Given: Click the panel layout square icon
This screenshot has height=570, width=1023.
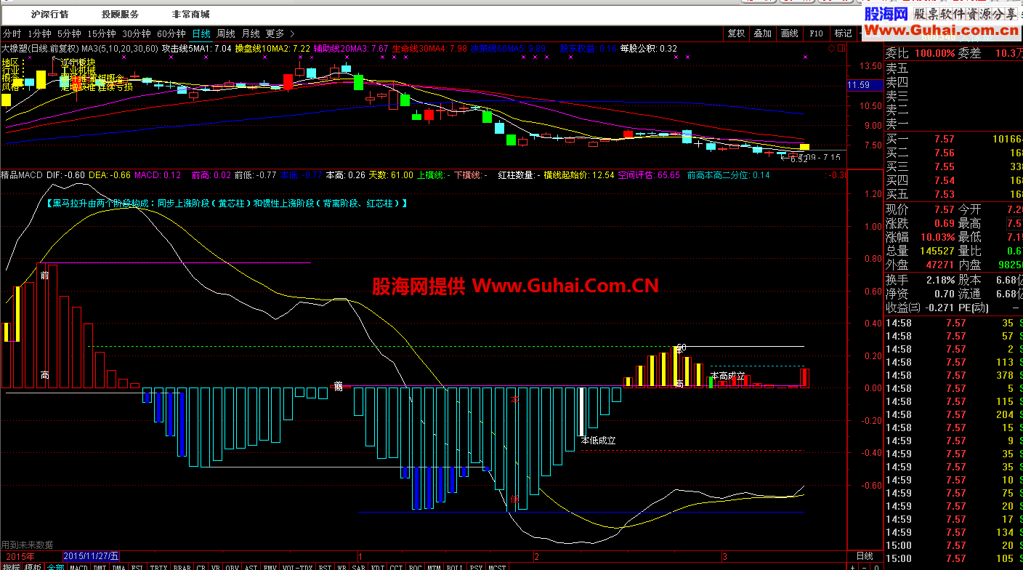Looking at the screenshot, I should [841, 48].
